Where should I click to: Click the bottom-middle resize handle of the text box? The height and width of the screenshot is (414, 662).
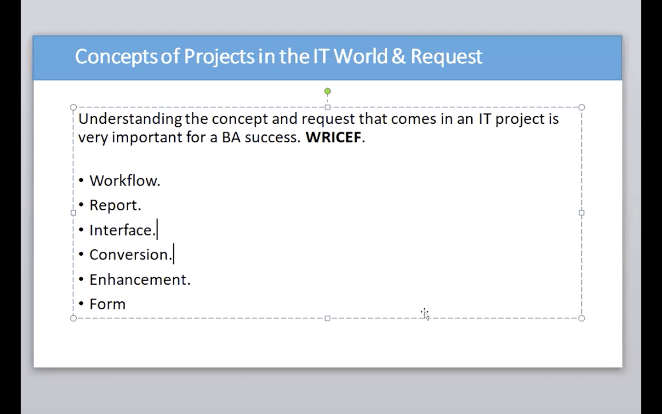[327, 318]
